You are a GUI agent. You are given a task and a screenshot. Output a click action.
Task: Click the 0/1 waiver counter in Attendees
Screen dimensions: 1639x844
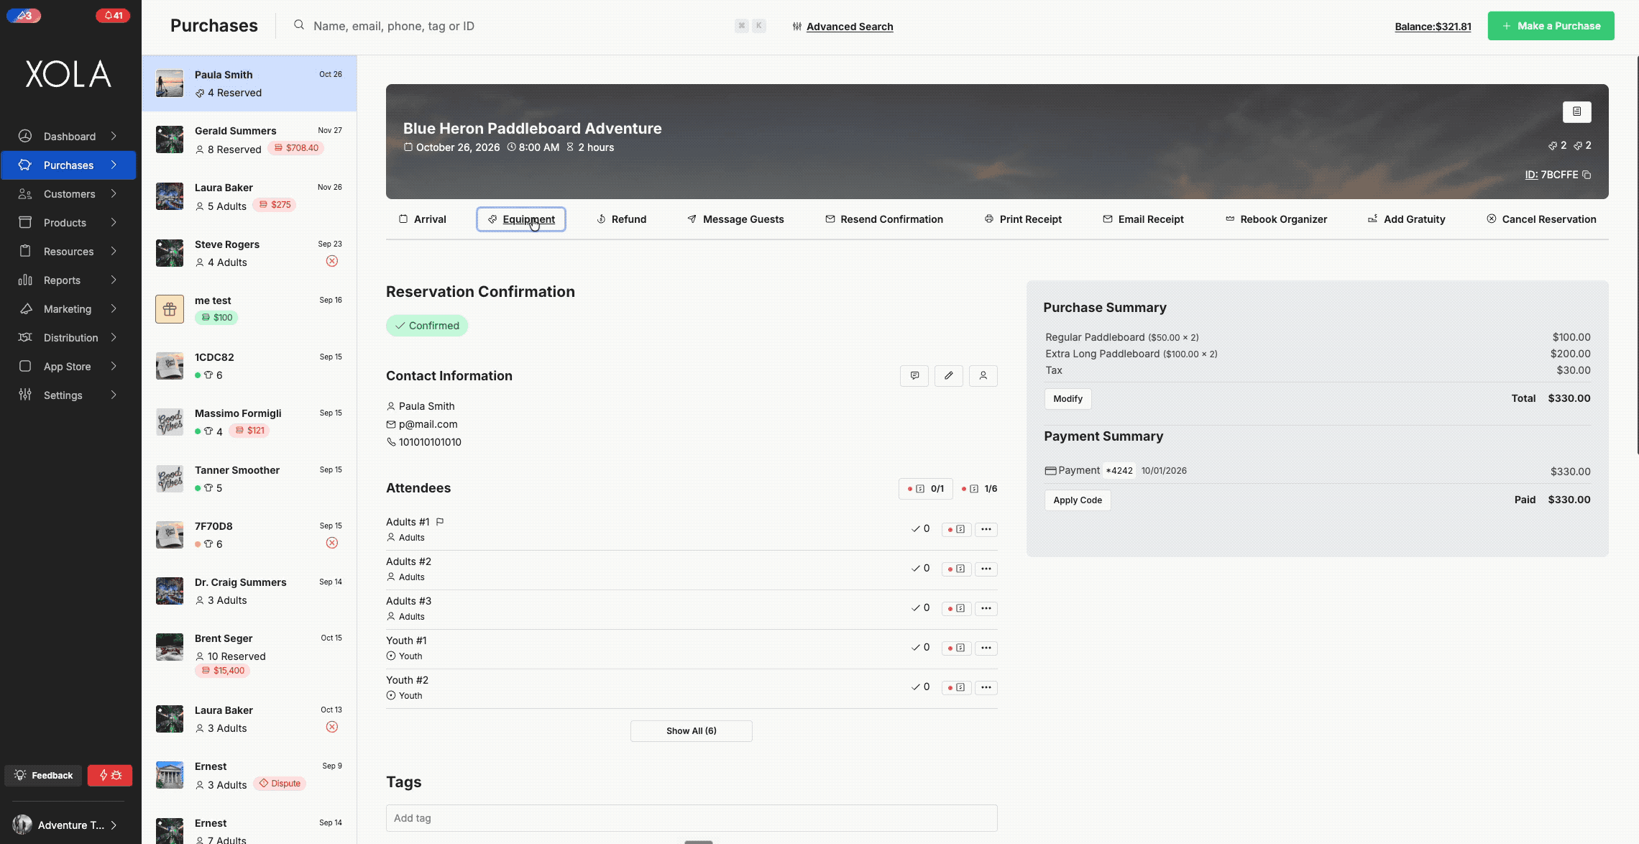tap(925, 489)
